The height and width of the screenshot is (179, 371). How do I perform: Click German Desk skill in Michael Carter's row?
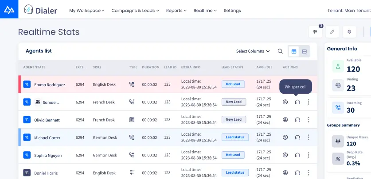(x=105, y=137)
